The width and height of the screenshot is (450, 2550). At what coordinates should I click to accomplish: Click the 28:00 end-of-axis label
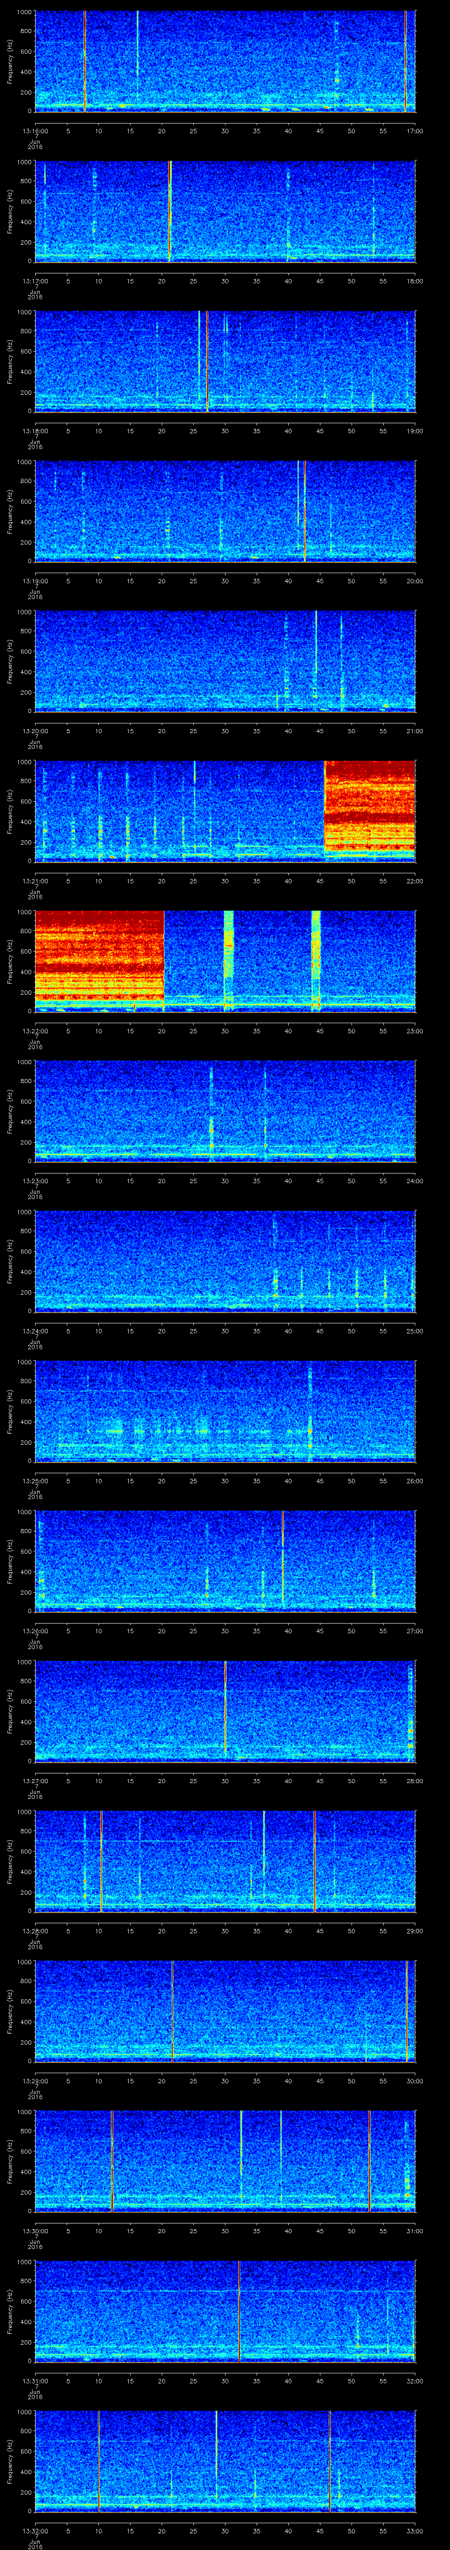point(414,1780)
